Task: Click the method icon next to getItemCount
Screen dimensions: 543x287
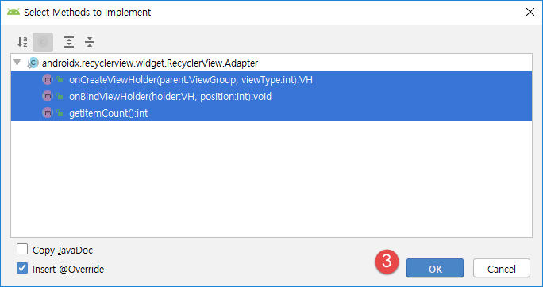Action: (48, 113)
